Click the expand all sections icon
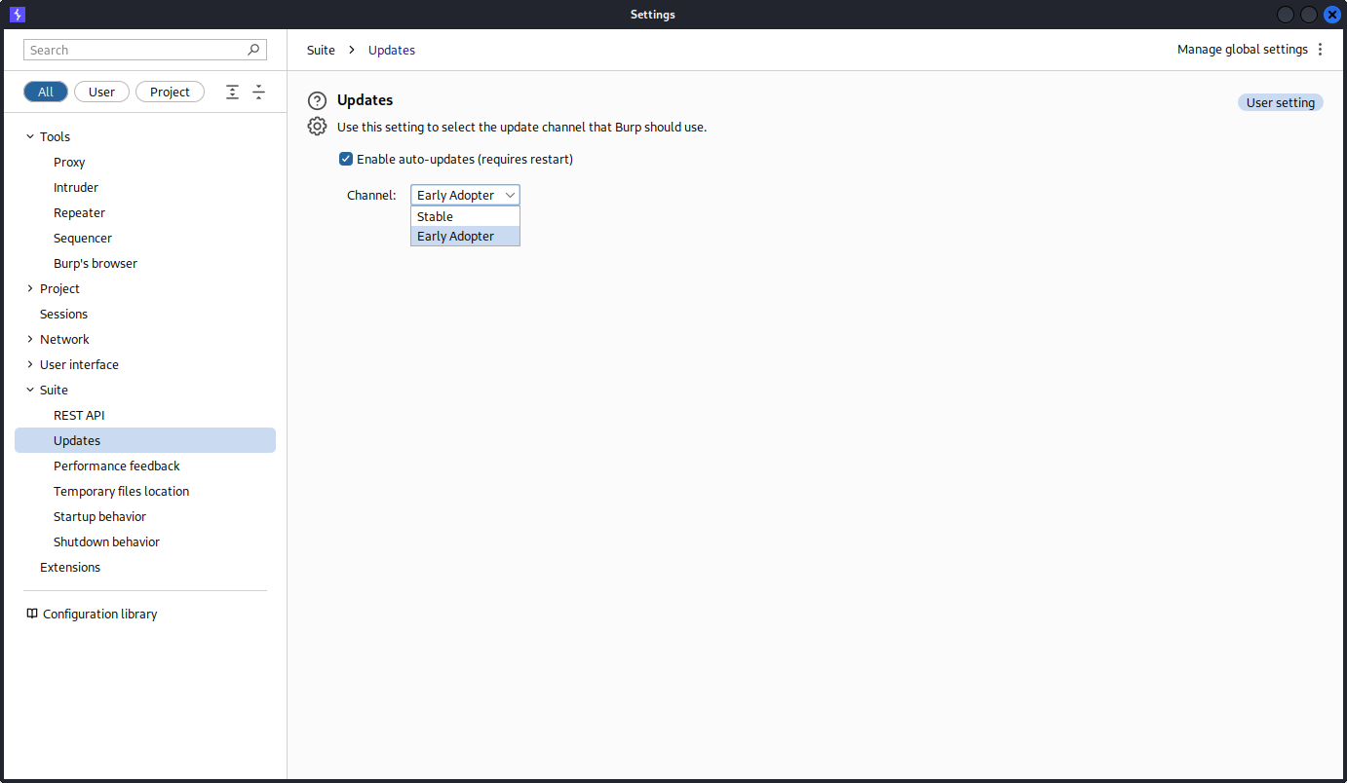 click(232, 92)
